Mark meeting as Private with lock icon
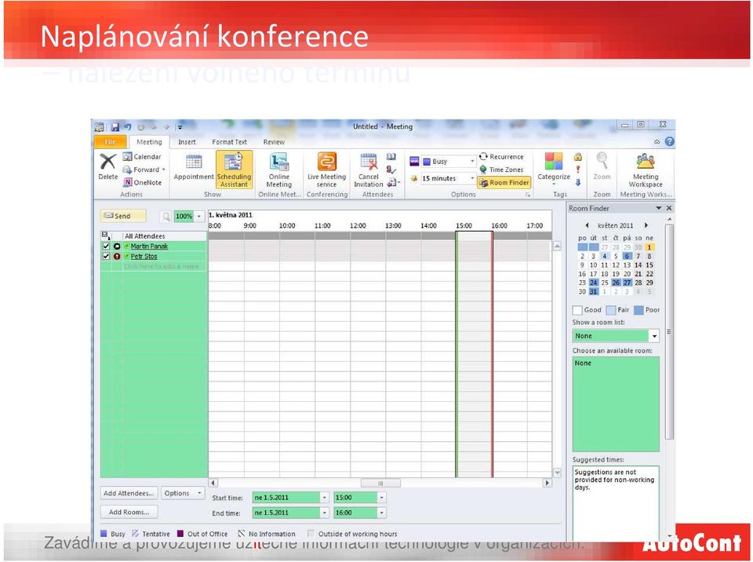This screenshot has height=562, width=753. click(x=578, y=157)
